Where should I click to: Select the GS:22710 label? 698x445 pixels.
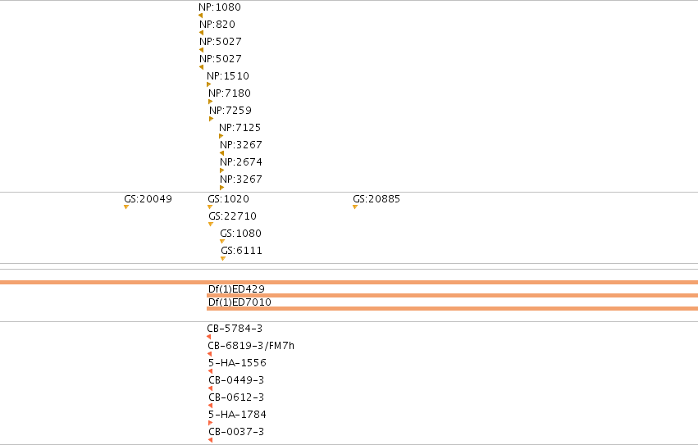(x=233, y=216)
